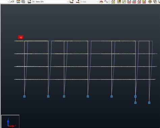The image size is (160, 128).
Task: Select the leftmost blue support node
Action: point(24,97)
